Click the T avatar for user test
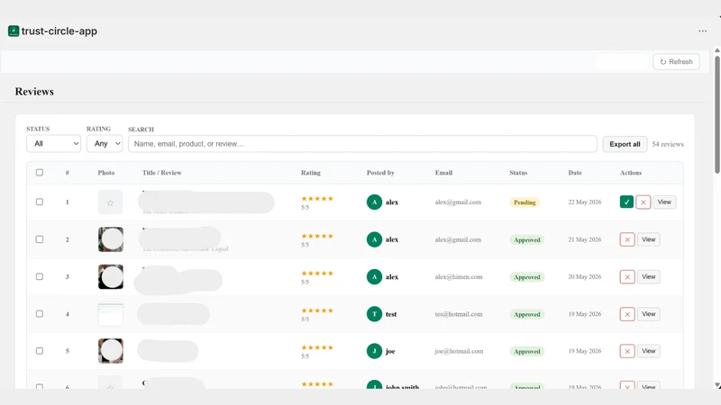The width and height of the screenshot is (721, 405). pyautogui.click(x=374, y=313)
